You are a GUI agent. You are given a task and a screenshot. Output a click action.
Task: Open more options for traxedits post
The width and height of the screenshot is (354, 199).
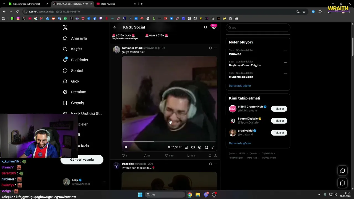[215, 164]
